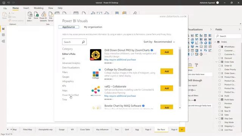Add Collage by CloudScope visual
This screenshot has height=136, width=242.
pyautogui.click(x=167, y=71)
